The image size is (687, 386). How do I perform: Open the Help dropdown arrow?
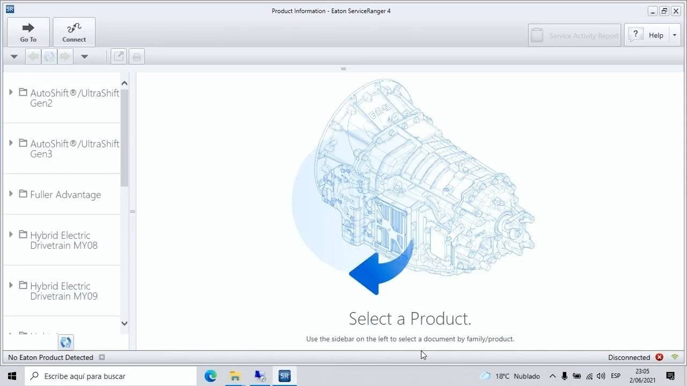tap(674, 35)
